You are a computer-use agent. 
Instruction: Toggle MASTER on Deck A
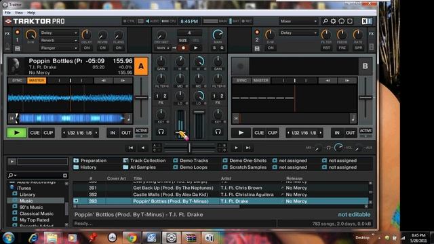pyautogui.click(x=37, y=81)
